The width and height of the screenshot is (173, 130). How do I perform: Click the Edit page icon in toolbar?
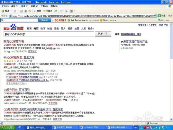tap(71, 11)
